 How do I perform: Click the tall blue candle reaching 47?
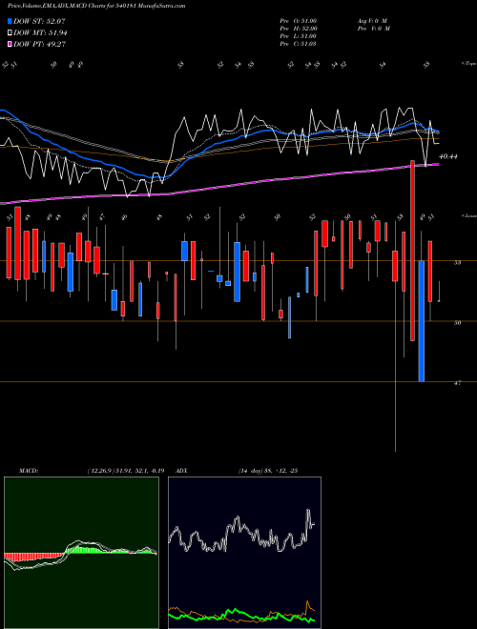pos(421,321)
